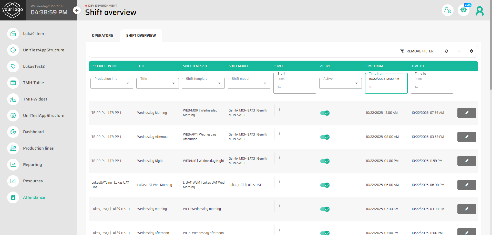The width and height of the screenshot is (492, 235).
Task: Open table settings via the gear icon
Action: tap(471, 51)
